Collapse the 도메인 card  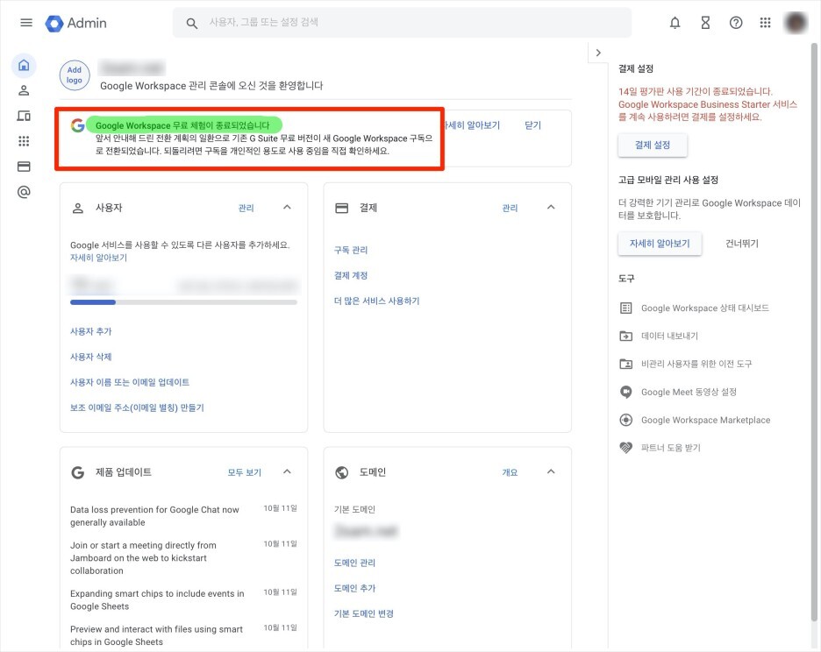(x=551, y=472)
